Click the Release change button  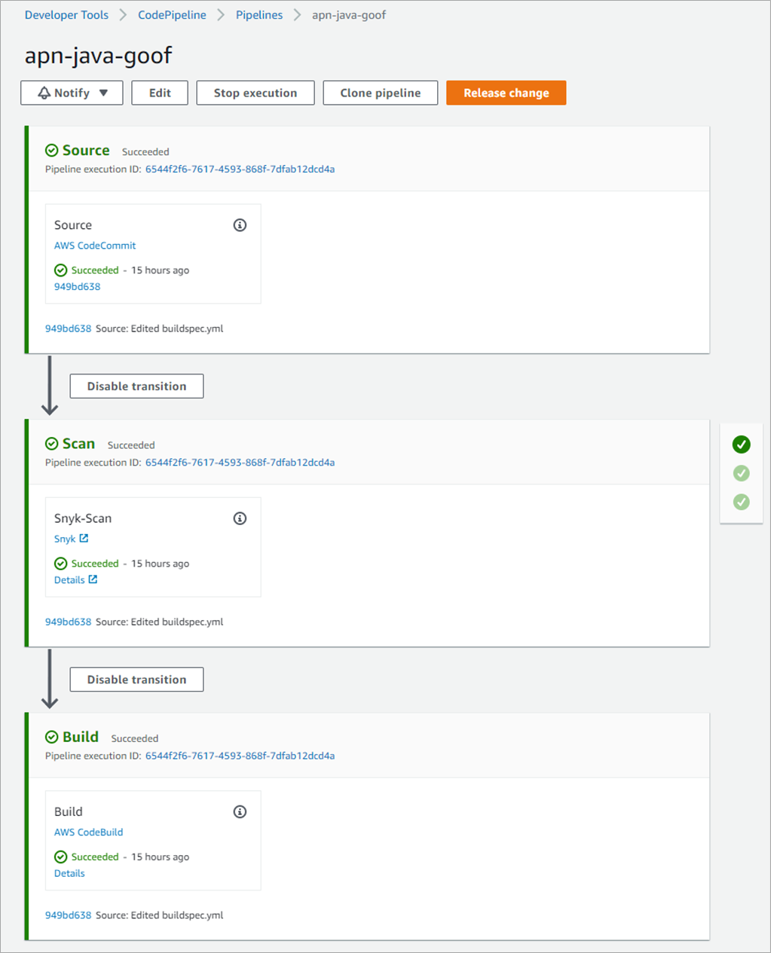[x=506, y=93]
